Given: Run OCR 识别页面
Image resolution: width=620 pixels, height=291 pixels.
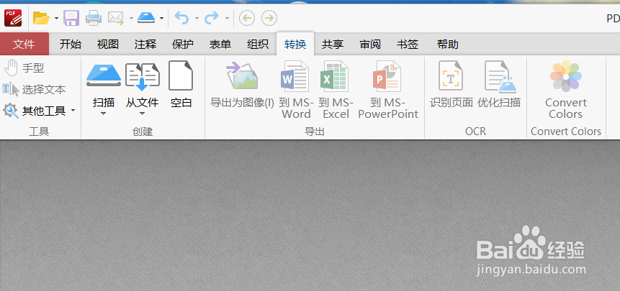Looking at the screenshot, I should [x=451, y=85].
